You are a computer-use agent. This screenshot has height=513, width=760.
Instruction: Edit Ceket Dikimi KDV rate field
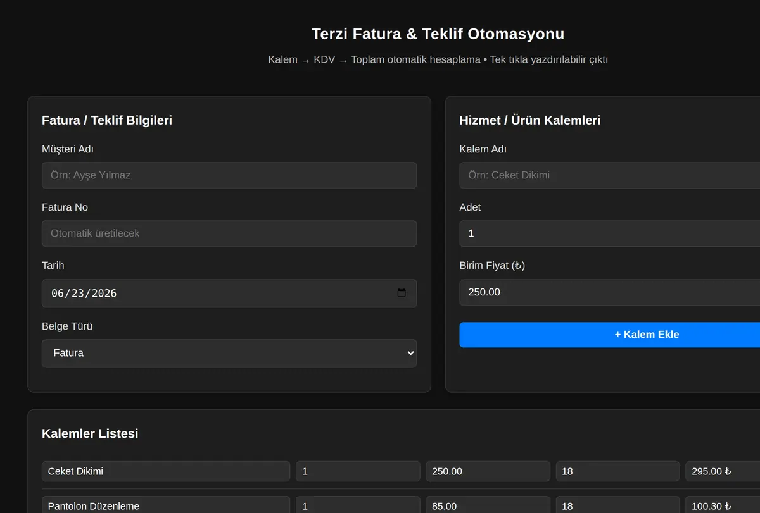(x=617, y=471)
